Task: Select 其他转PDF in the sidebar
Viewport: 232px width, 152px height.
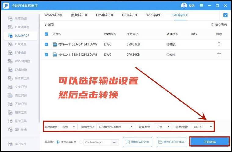Action: [20, 36]
